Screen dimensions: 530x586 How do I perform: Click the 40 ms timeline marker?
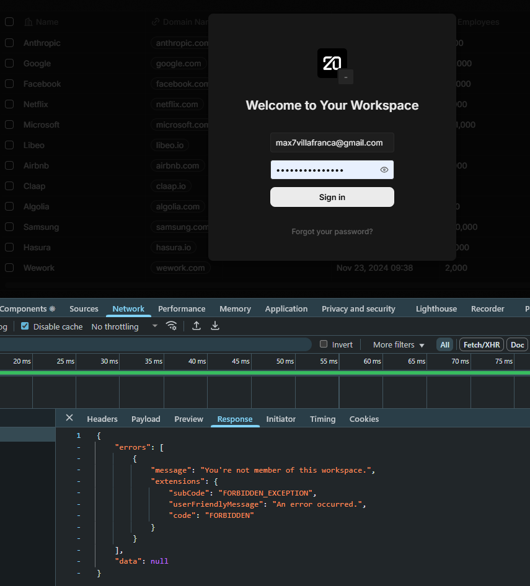point(197,361)
